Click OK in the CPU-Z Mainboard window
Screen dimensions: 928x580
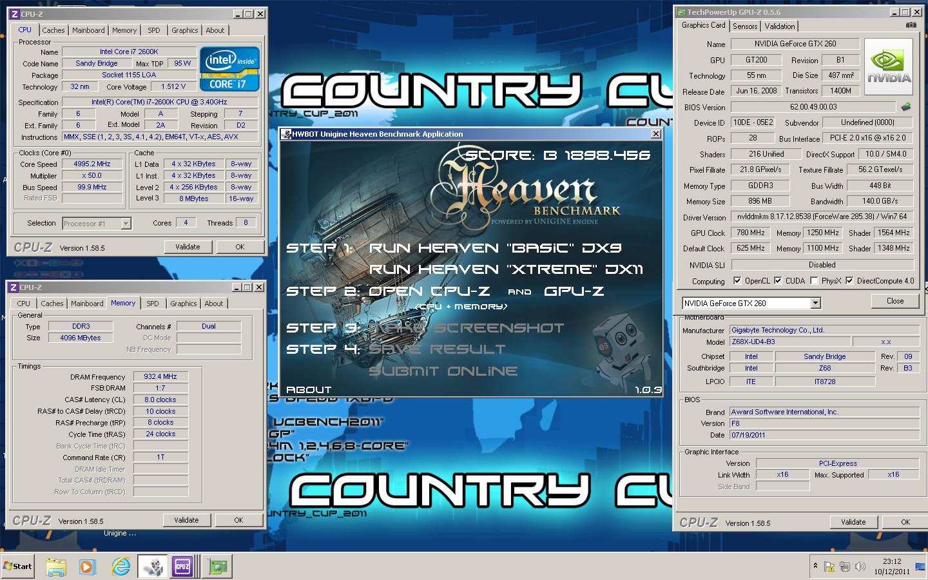click(x=905, y=522)
